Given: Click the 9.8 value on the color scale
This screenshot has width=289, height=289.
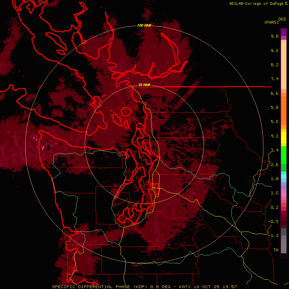Looking at the screenshot, I should coord(275,36).
